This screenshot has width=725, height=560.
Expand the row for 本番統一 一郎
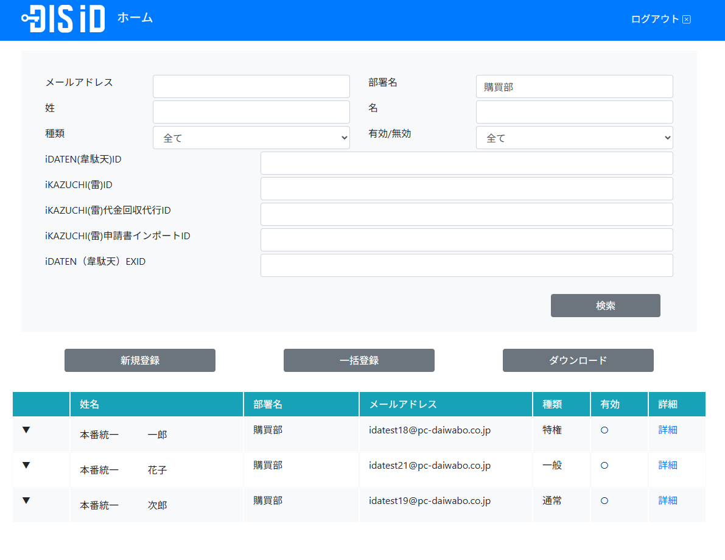(x=26, y=430)
